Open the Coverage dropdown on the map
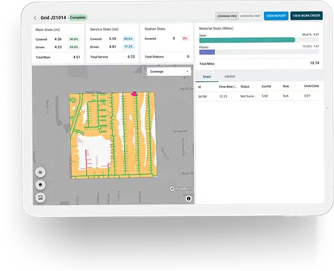This screenshot has height=271, width=334. coord(170,71)
